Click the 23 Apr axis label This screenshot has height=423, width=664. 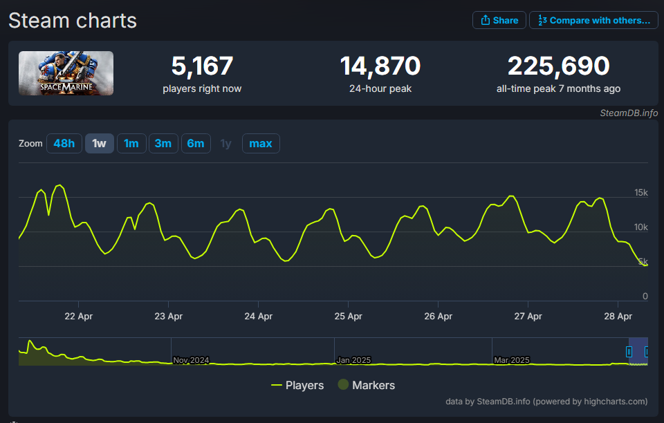point(169,316)
